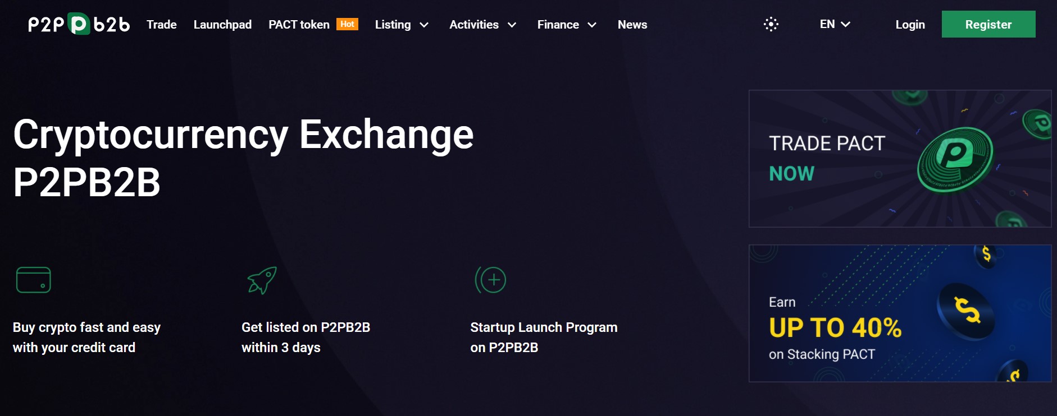
Task: Expand the Activities dropdown
Action: click(x=482, y=25)
